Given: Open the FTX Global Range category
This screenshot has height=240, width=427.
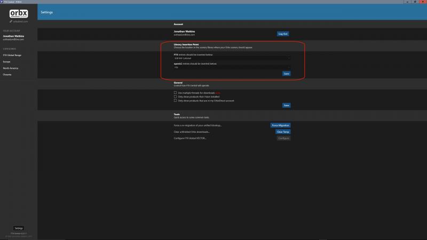Looking at the screenshot, I should (12, 55).
